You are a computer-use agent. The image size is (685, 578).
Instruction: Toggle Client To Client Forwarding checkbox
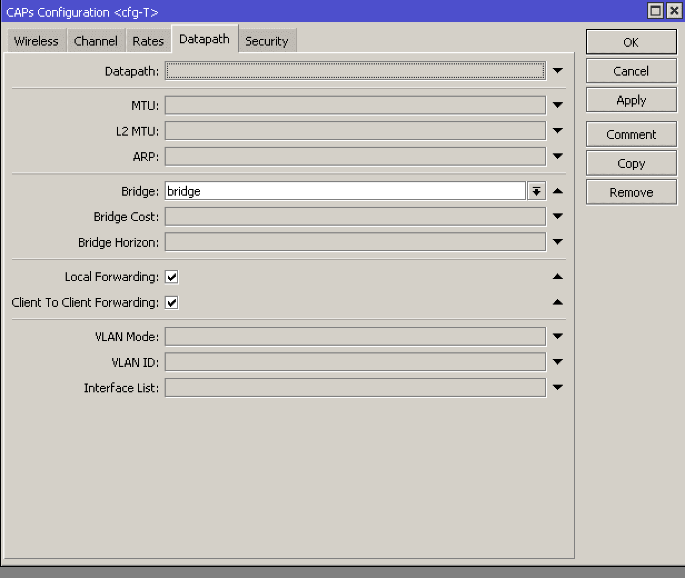click(171, 302)
